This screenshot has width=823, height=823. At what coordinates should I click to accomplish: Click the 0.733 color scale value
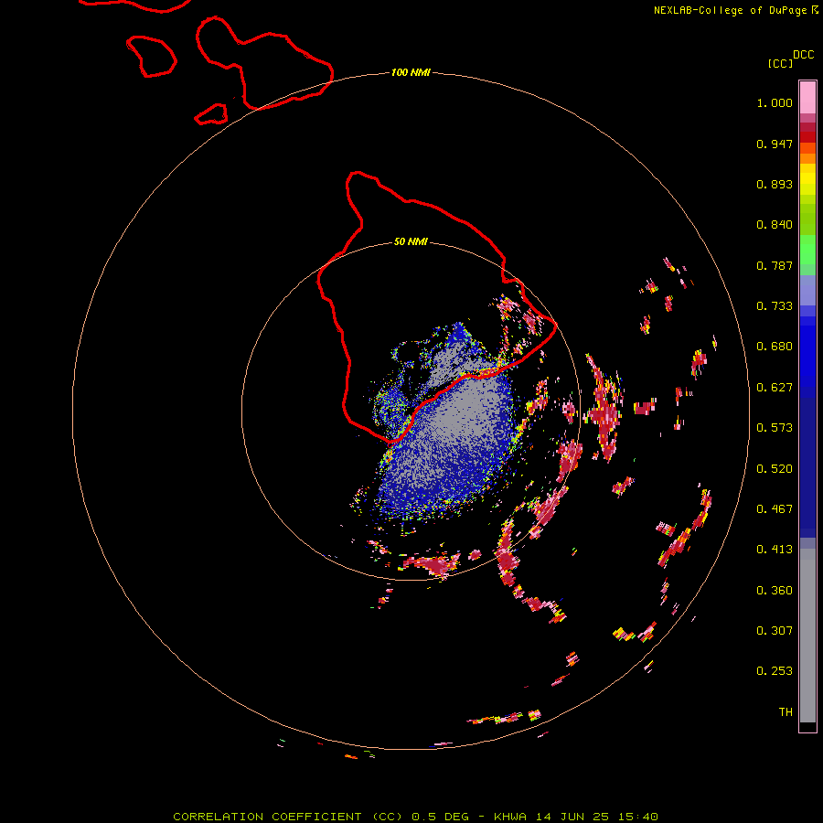775,306
